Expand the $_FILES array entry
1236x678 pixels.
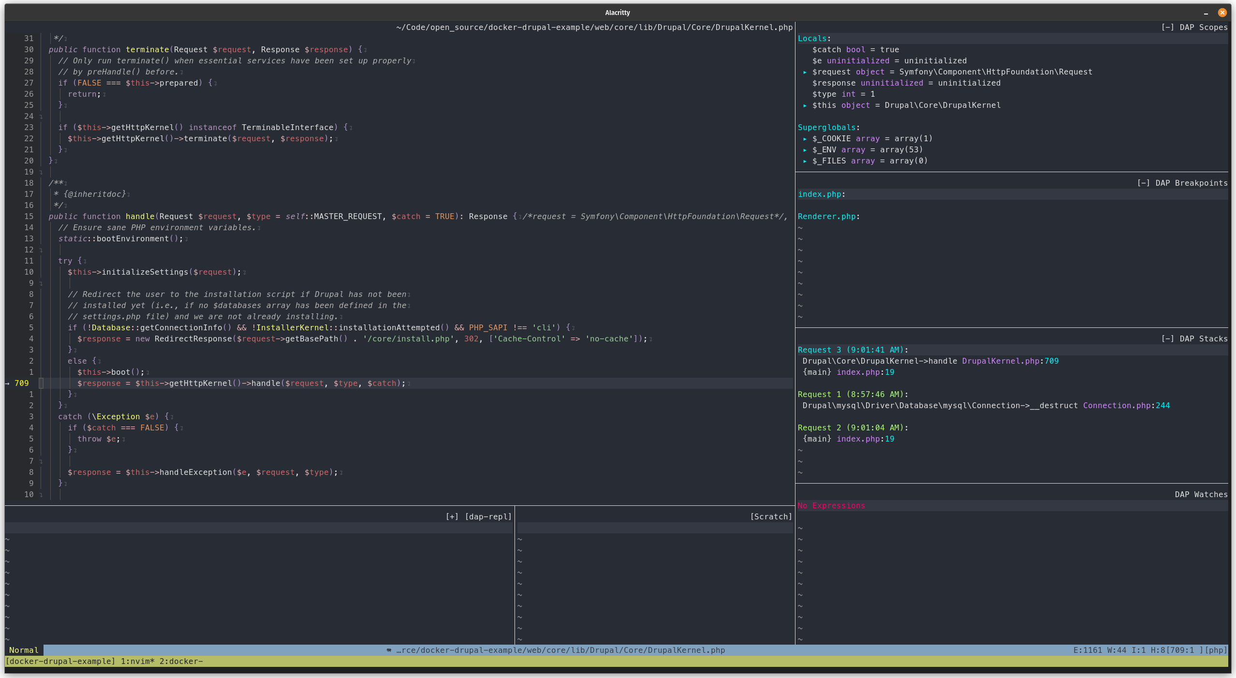coord(805,161)
